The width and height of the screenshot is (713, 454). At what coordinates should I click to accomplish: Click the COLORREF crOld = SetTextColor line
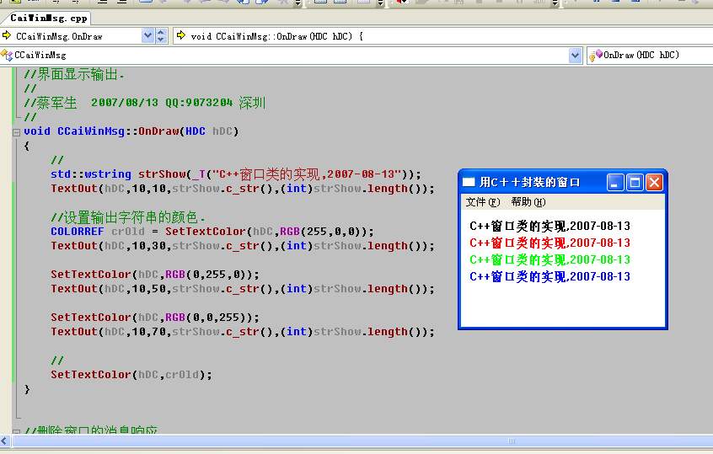point(212,232)
